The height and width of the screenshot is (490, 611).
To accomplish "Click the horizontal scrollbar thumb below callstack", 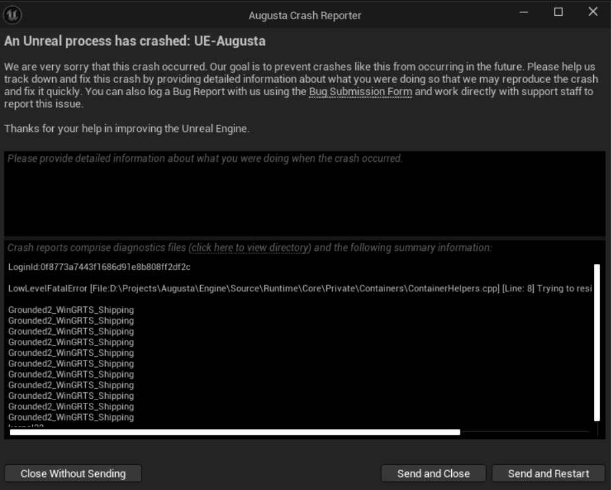I will [234, 433].
